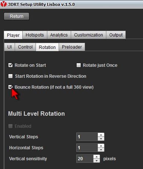
Task: Increase Vertical Steps with up arrow
Action: coord(101,135)
